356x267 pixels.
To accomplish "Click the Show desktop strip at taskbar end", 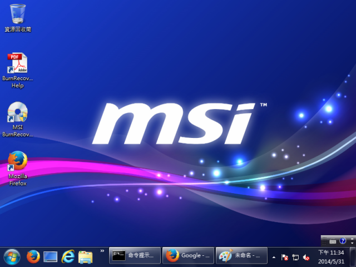I will click(353, 257).
